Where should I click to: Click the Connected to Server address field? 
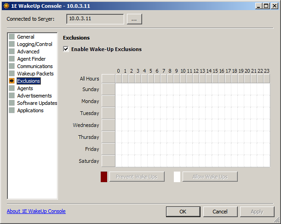tap(95, 19)
